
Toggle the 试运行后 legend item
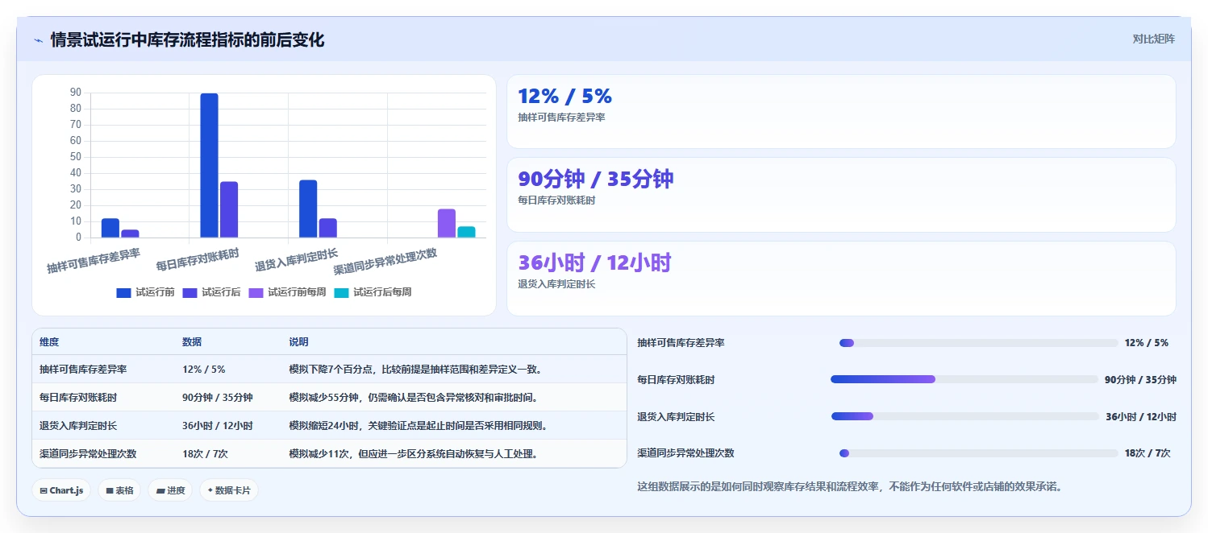tap(211, 292)
